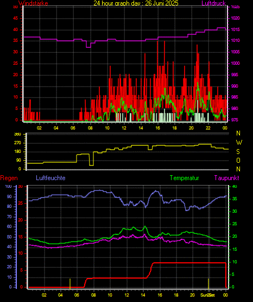Viewport: 253px width, 302px height.
Task: Click the magenta Luftdruck label
Action: (213, 3)
